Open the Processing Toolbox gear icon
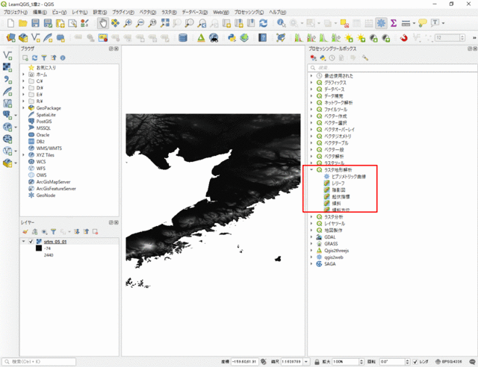478x367 pixels. point(381,23)
